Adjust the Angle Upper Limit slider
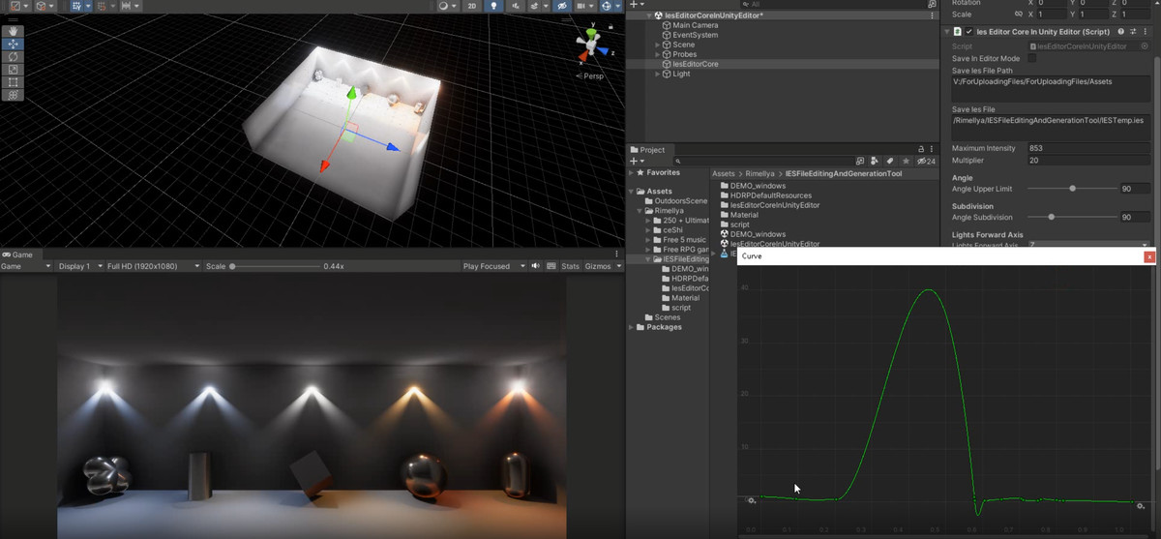Screen dimensions: 1161x539 pos(1072,189)
